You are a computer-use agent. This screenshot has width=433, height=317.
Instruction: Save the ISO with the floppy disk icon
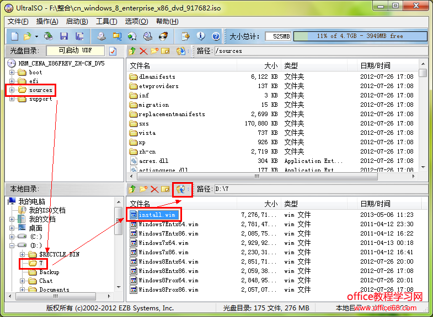(x=64, y=36)
